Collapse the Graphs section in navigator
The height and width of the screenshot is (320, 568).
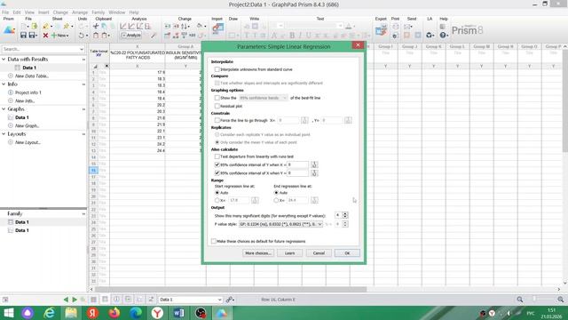pos(4,108)
